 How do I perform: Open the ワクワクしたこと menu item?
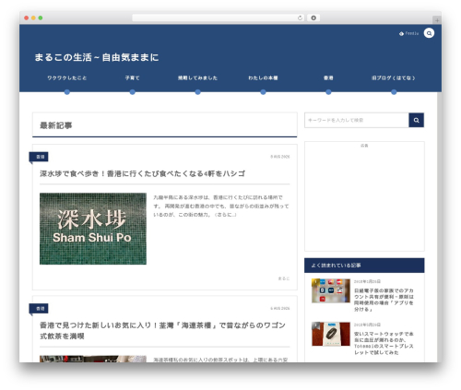67,78
